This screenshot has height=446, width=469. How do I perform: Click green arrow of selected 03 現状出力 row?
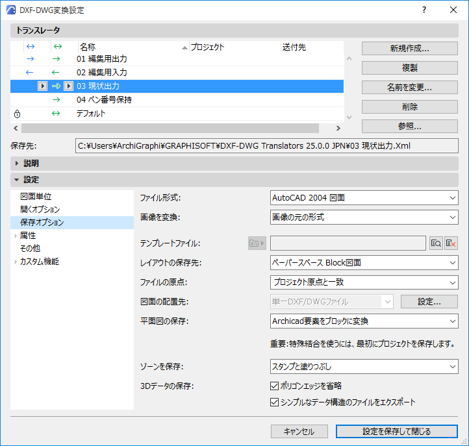coord(57,86)
